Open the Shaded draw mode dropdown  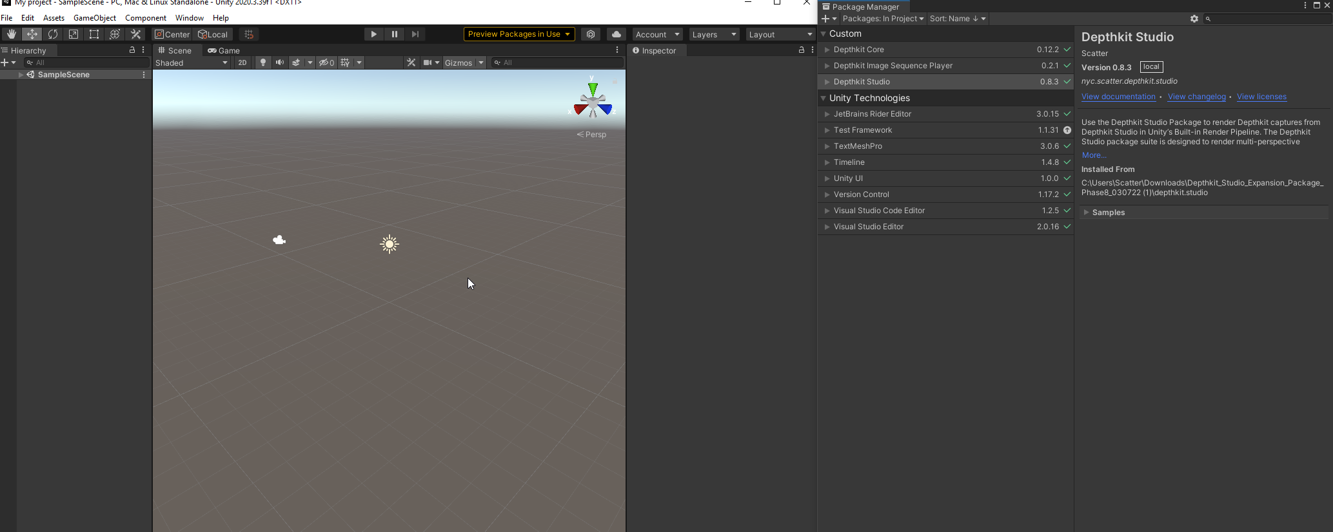(x=192, y=62)
